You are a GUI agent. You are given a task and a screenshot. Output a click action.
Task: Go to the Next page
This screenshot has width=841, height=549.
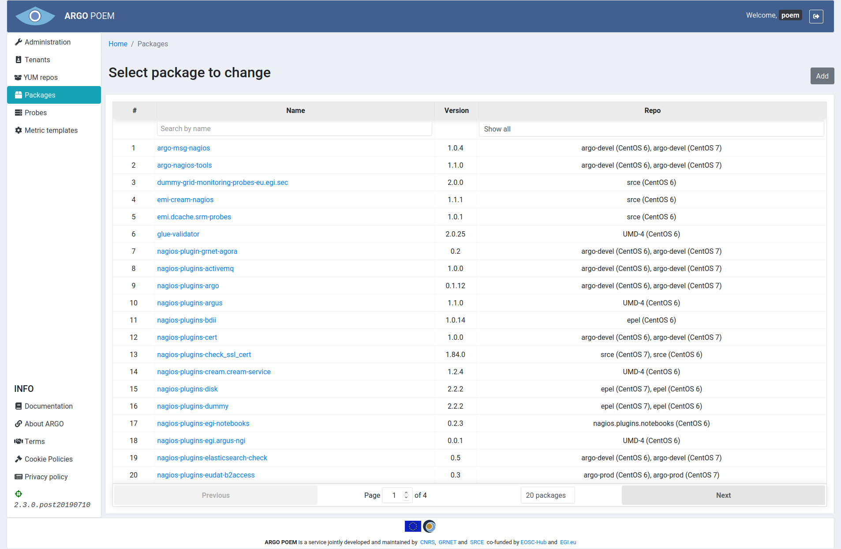click(x=723, y=495)
